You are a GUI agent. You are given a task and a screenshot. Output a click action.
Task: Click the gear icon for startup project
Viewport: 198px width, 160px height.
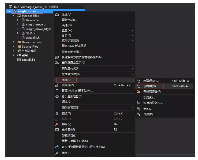(57, 97)
